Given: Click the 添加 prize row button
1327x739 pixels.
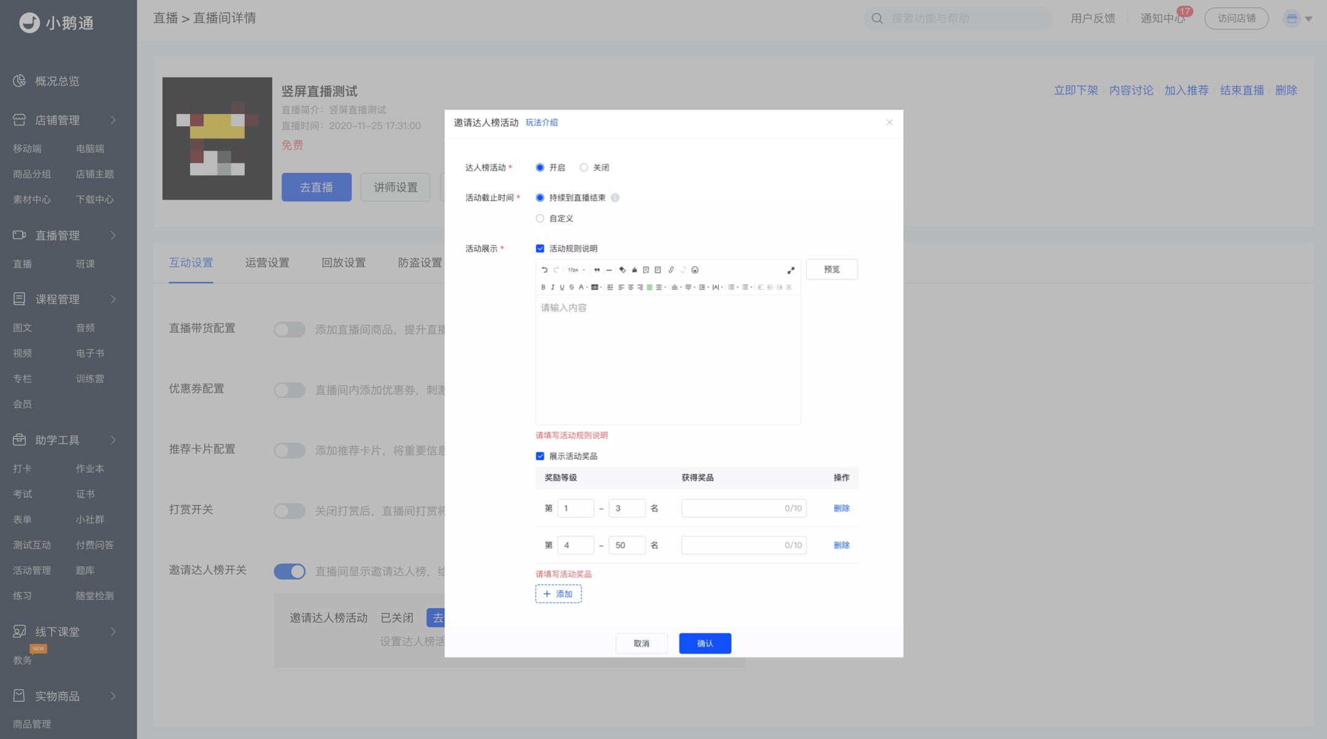Looking at the screenshot, I should (559, 594).
